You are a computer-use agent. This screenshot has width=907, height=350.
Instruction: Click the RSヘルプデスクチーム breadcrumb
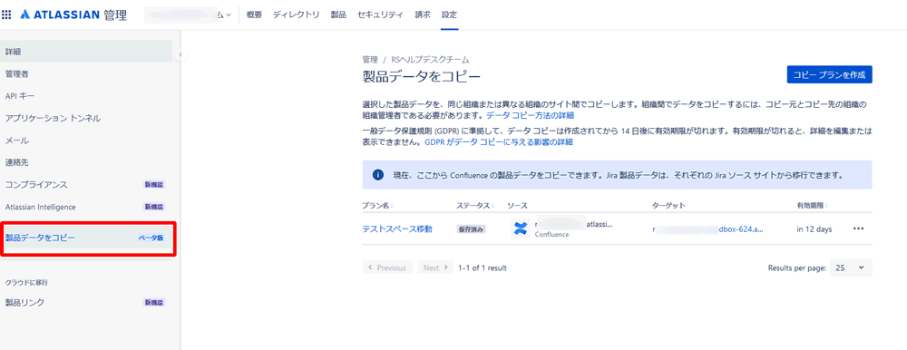tap(430, 60)
